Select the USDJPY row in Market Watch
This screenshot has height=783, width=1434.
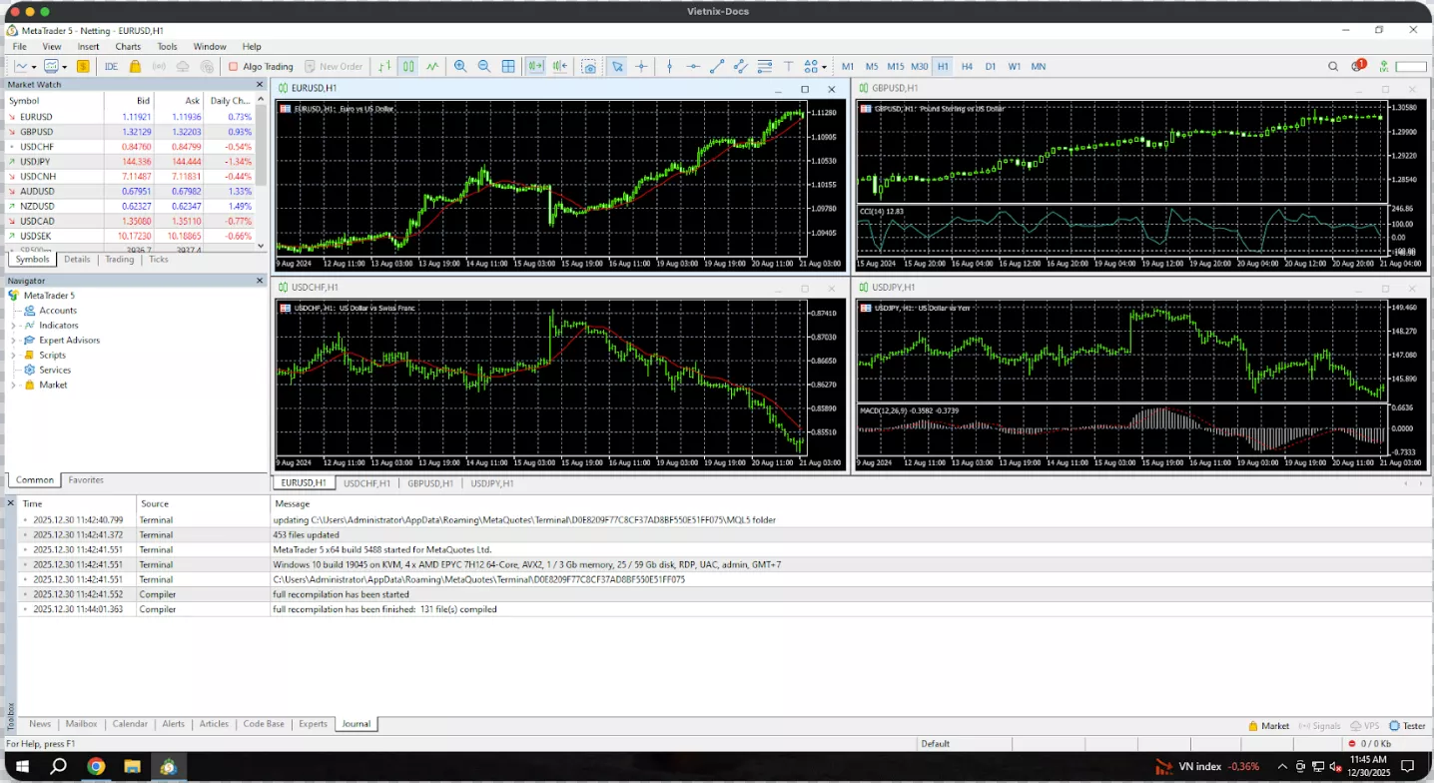pyautogui.click(x=36, y=161)
